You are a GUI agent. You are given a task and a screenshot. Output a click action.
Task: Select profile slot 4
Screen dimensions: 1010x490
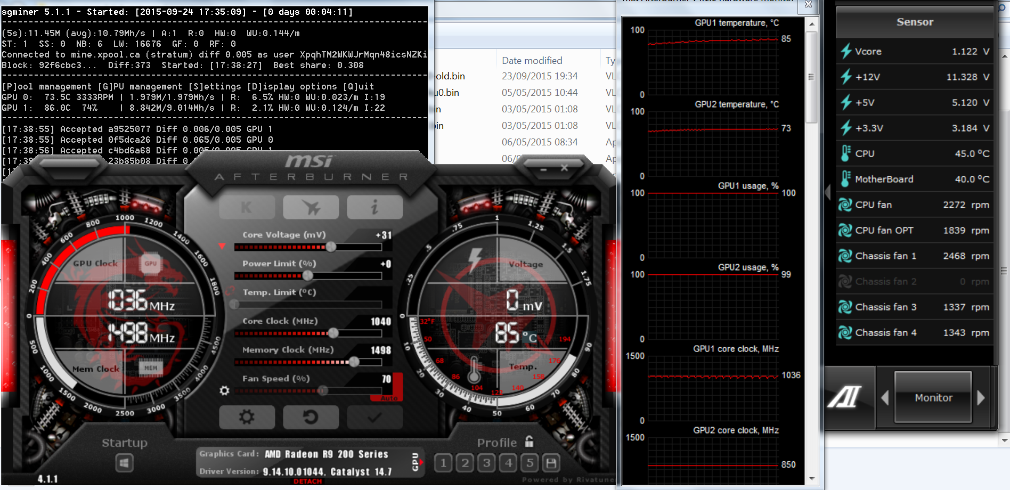click(x=508, y=463)
